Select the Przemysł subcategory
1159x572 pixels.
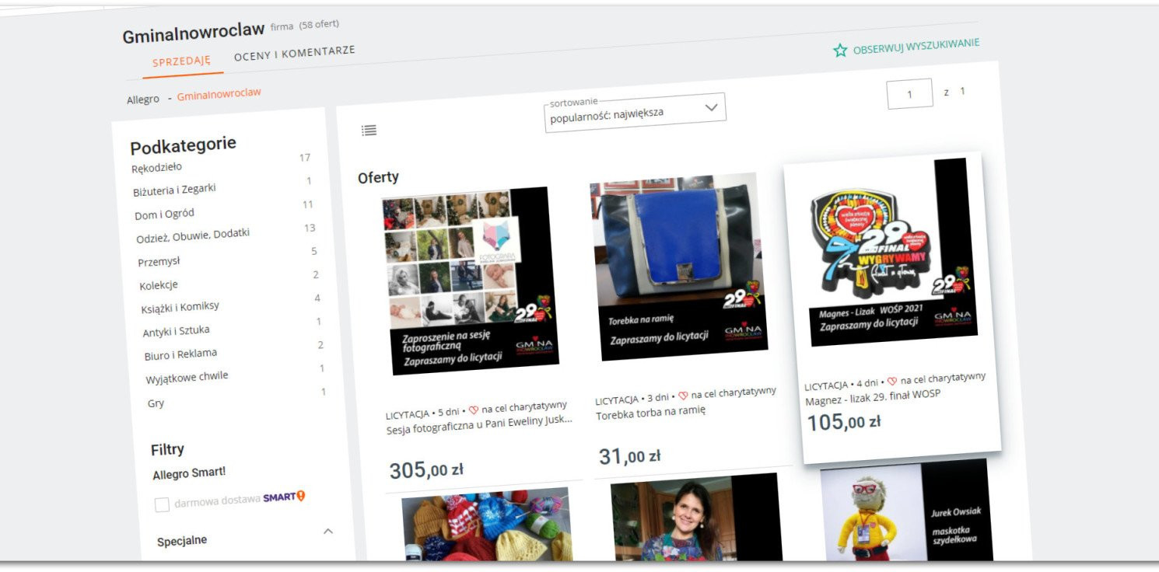coord(159,261)
